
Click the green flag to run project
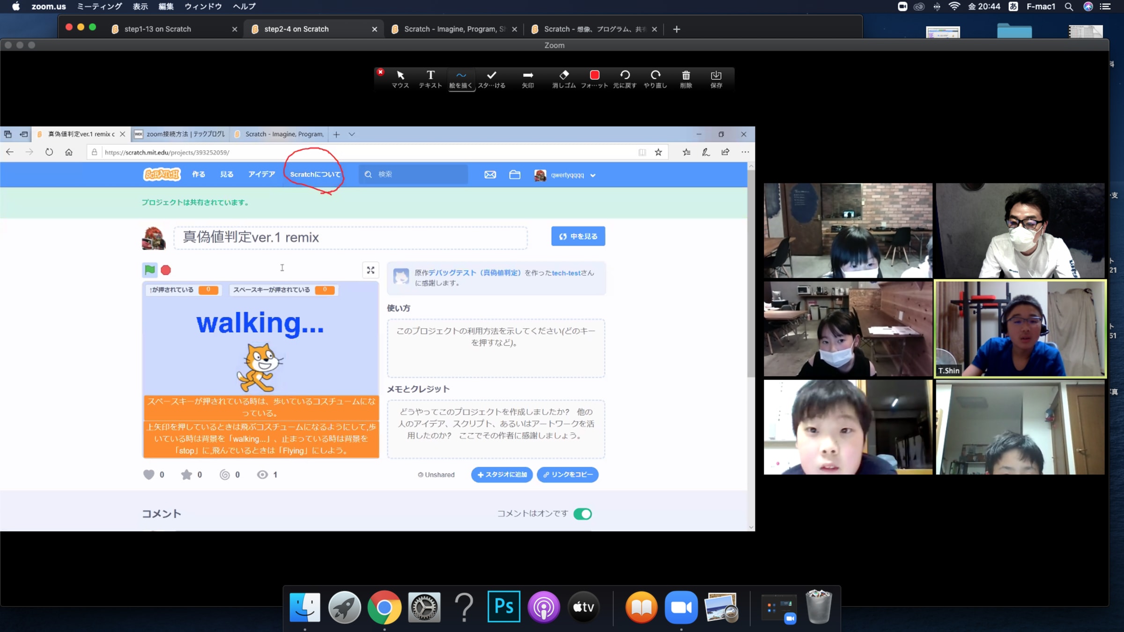click(x=150, y=270)
